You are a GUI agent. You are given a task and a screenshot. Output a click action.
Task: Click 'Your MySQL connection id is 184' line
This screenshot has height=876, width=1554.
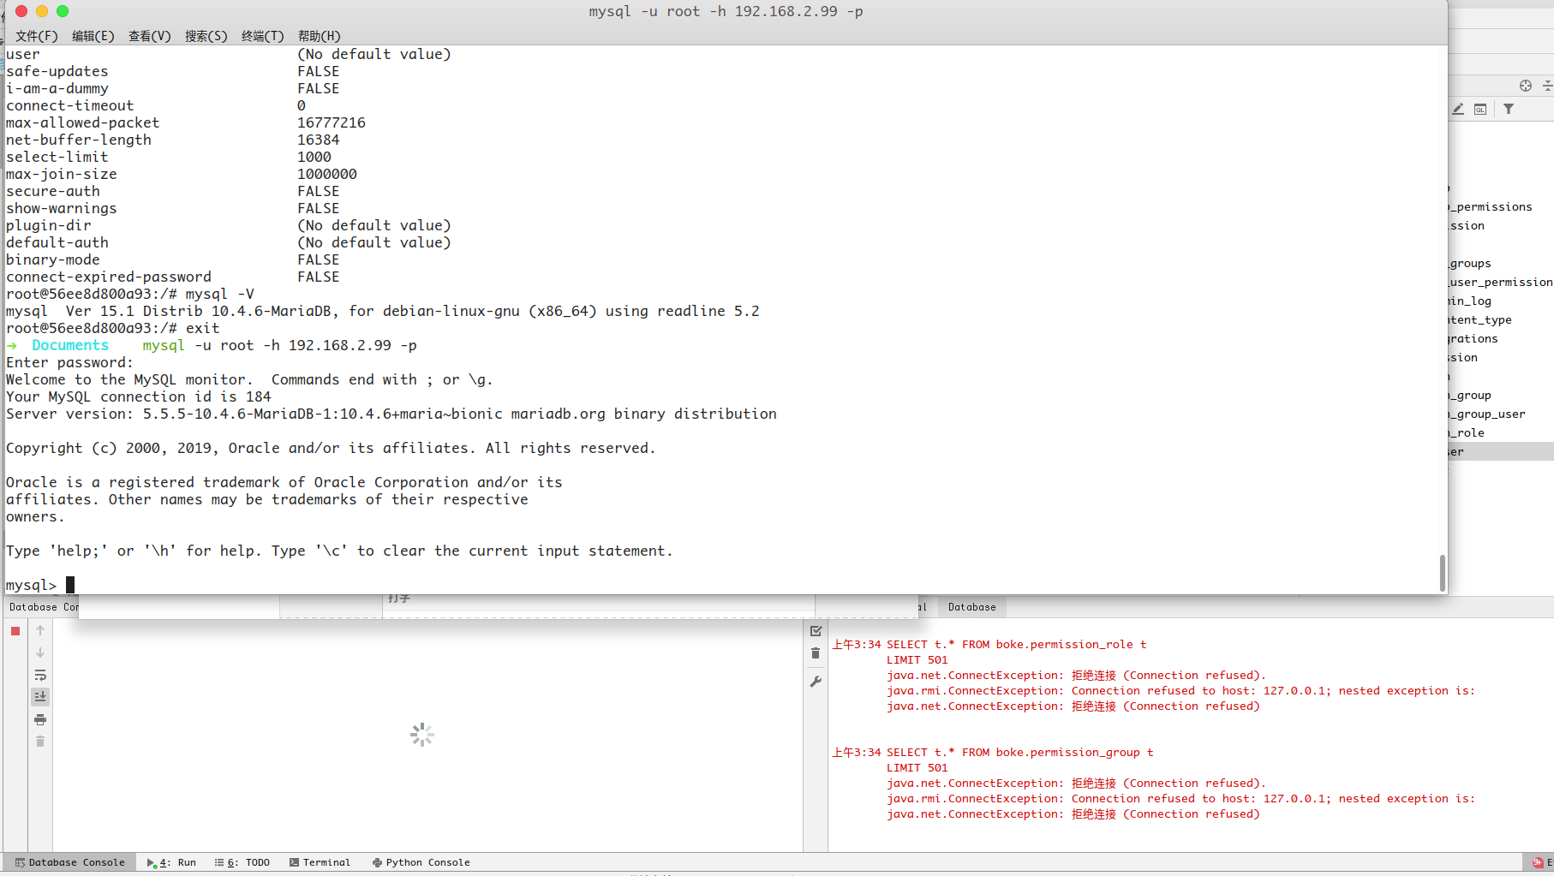click(x=139, y=396)
